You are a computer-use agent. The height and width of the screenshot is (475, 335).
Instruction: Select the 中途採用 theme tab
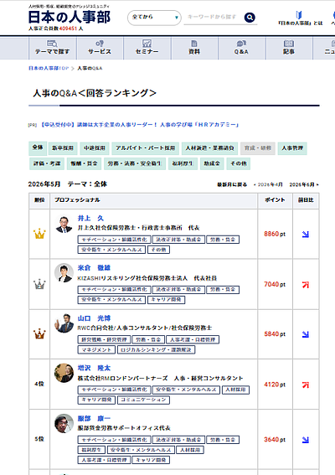click(95, 148)
